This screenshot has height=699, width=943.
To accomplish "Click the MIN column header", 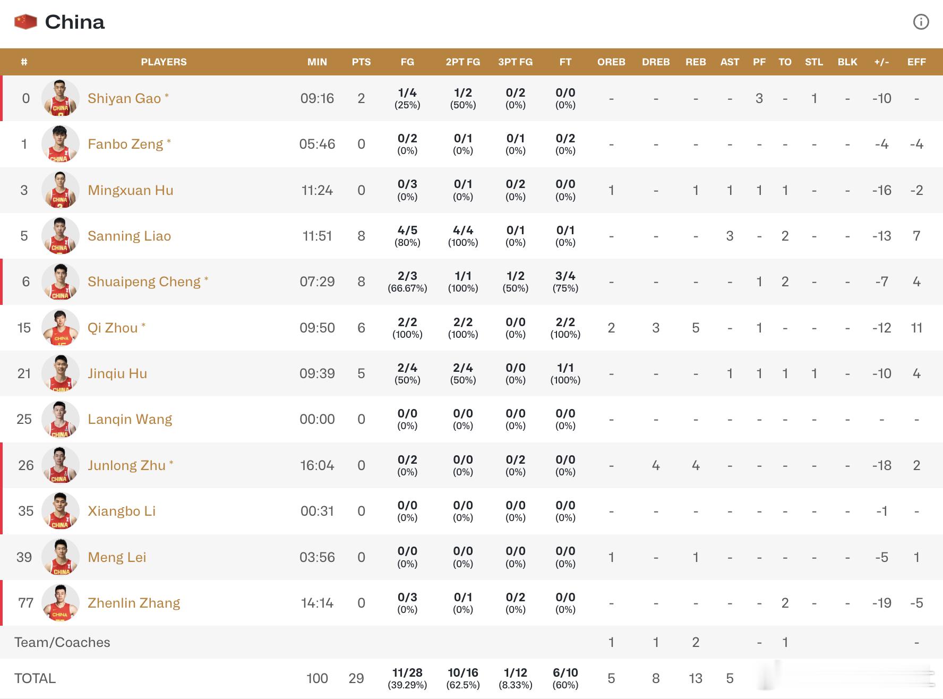I will tap(317, 62).
